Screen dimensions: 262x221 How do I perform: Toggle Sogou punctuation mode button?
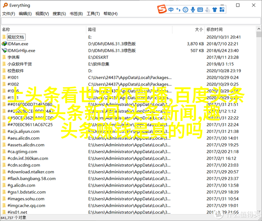pos(178,9)
